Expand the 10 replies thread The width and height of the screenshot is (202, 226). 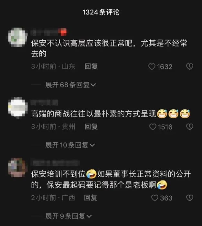pos(70,145)
